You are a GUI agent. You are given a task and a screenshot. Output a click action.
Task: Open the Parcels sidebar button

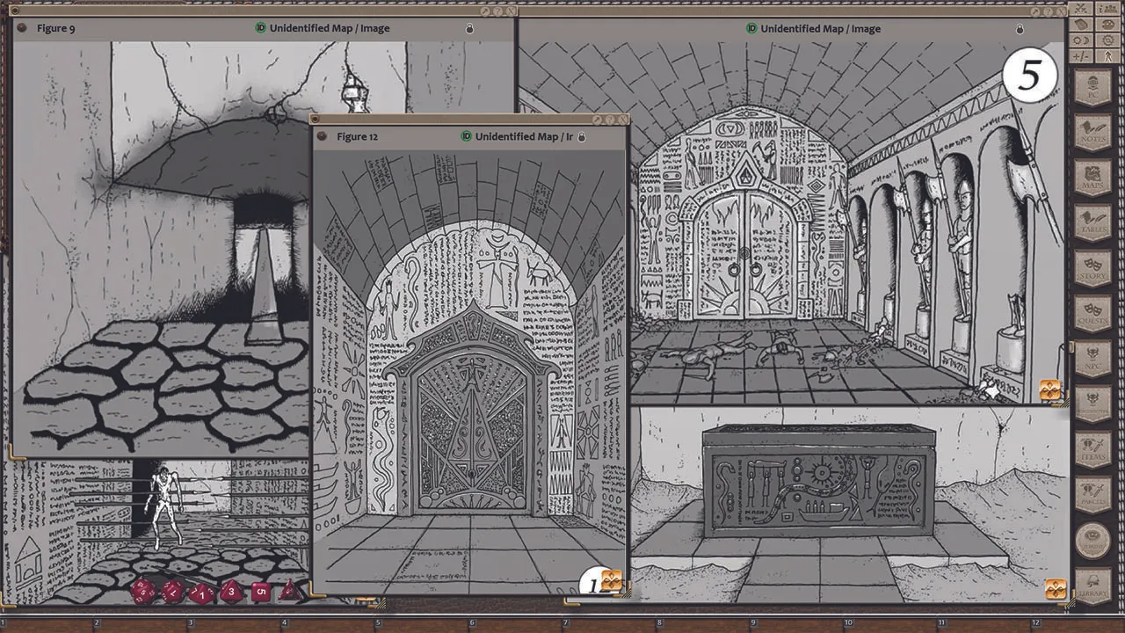click(1093, 496)
